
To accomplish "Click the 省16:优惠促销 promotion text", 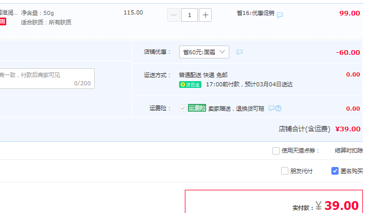I will [255, 13].
